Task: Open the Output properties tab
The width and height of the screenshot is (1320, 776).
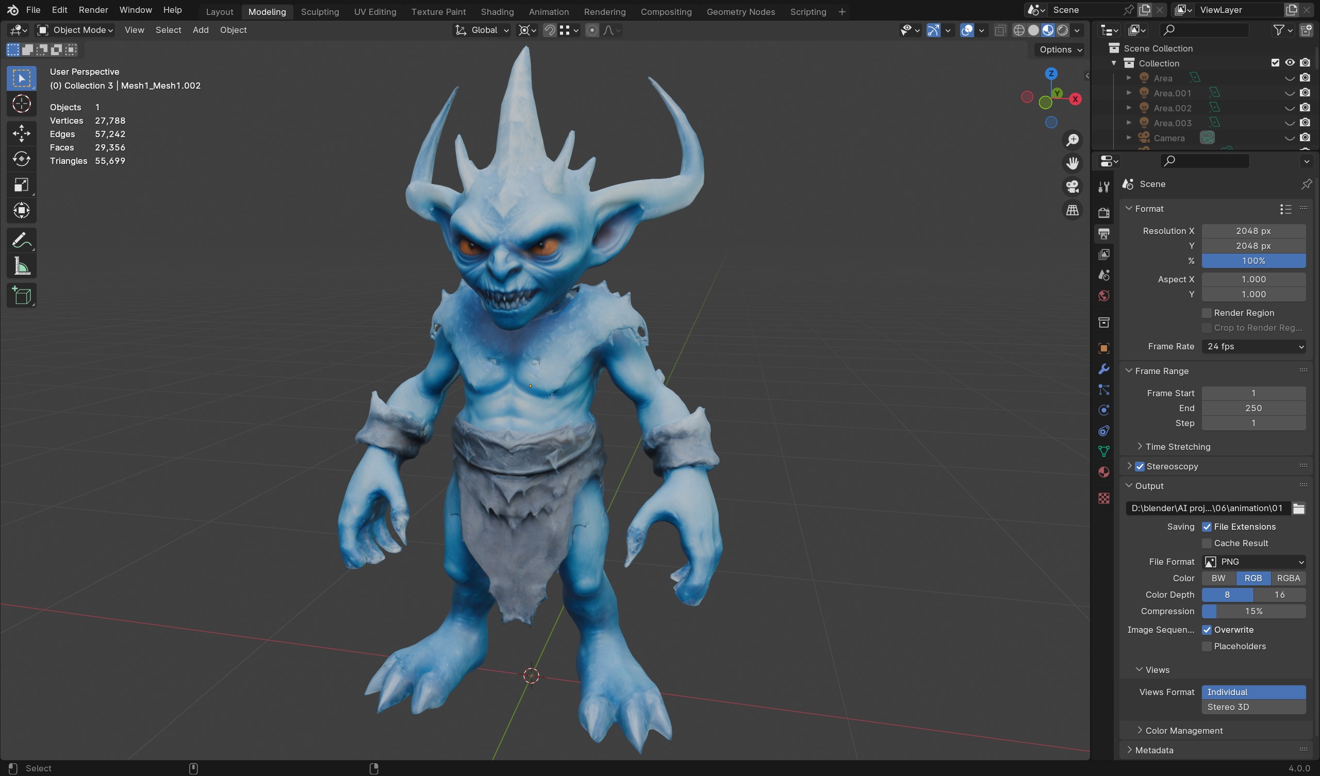Action: click(x=1103, y=233)
